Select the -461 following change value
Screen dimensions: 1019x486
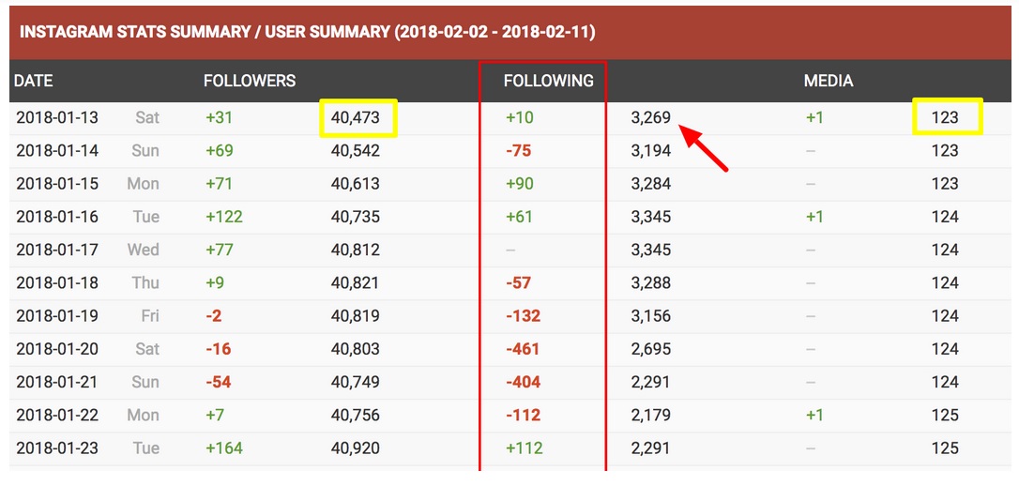point(523,350)
